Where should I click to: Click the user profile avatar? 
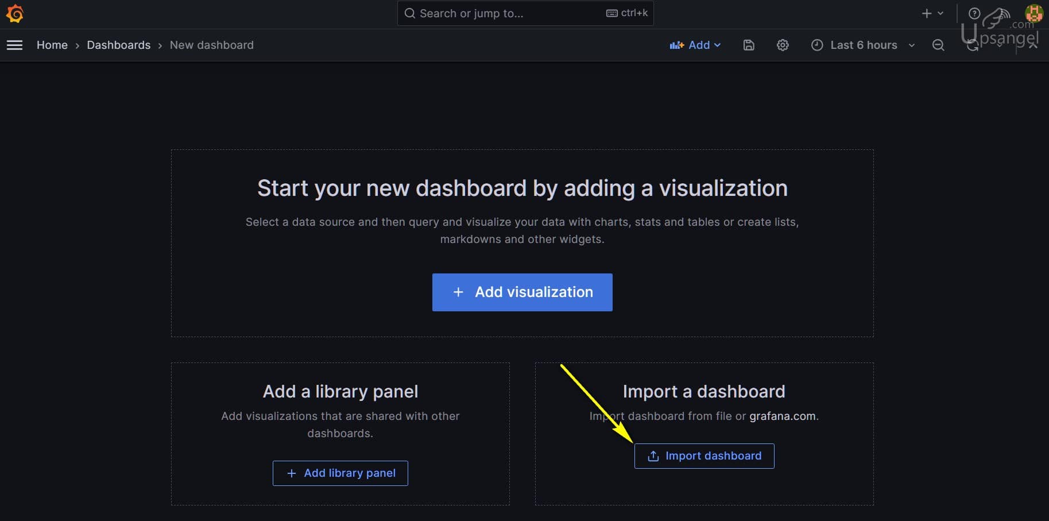(1033, 13)
